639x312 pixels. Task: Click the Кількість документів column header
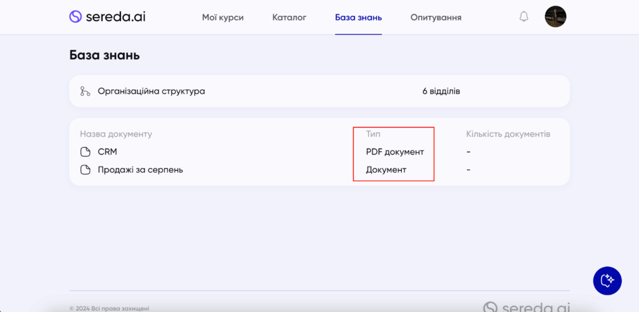(508, 134)
